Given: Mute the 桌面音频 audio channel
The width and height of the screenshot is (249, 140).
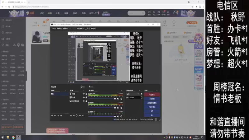Looking at the screenshot, I should [118, 108].
